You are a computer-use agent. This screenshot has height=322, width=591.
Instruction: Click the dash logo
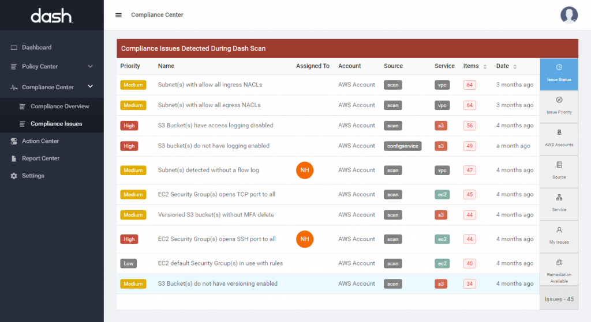[51, 16]
